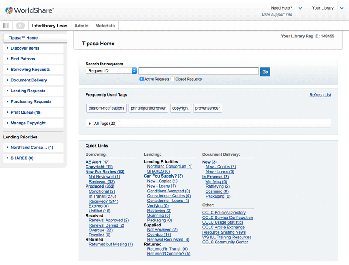The image size is (349, 265).
Task: Select the custom-notifications tag
Action: [106, 108]
